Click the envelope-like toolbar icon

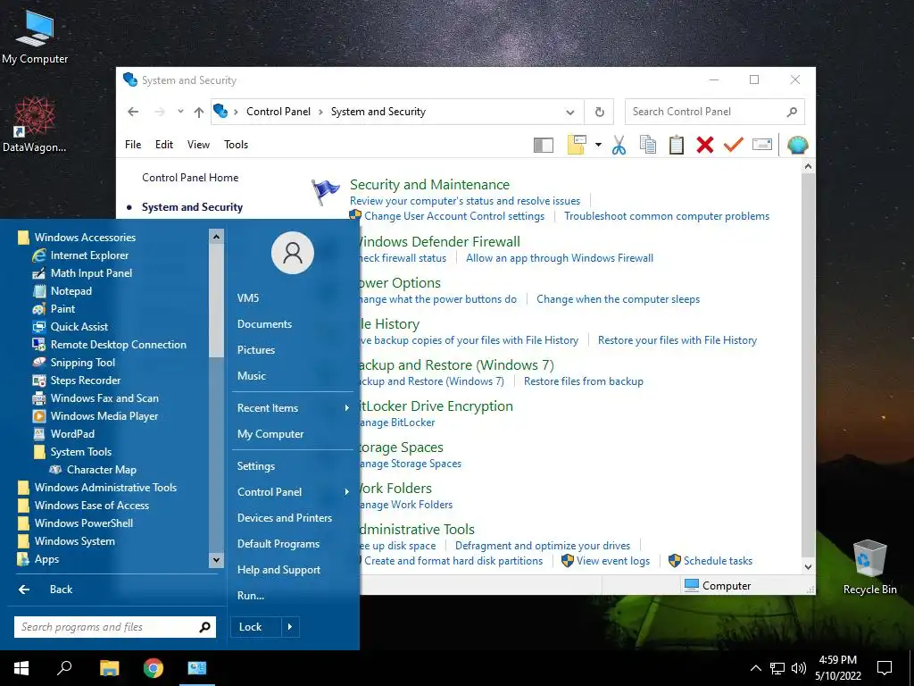point(762,144)
